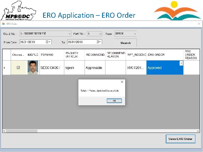Click the enquiry officer cell rajesh

(x=74, y=68)
